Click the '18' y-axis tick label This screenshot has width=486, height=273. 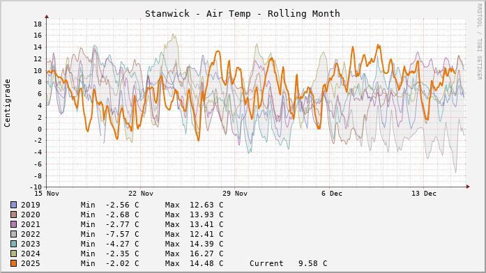38,24
